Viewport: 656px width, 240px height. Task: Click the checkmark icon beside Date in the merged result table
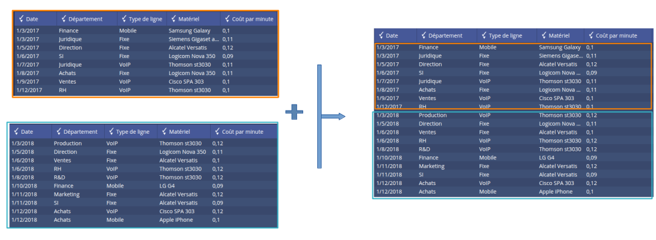click(381, 35)
